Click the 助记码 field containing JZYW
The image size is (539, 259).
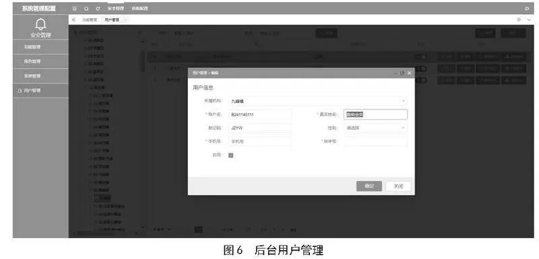coord(260,128)
